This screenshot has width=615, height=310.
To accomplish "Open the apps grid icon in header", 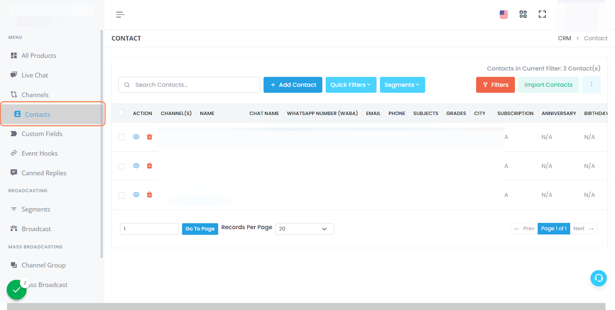I will point(523,14).
